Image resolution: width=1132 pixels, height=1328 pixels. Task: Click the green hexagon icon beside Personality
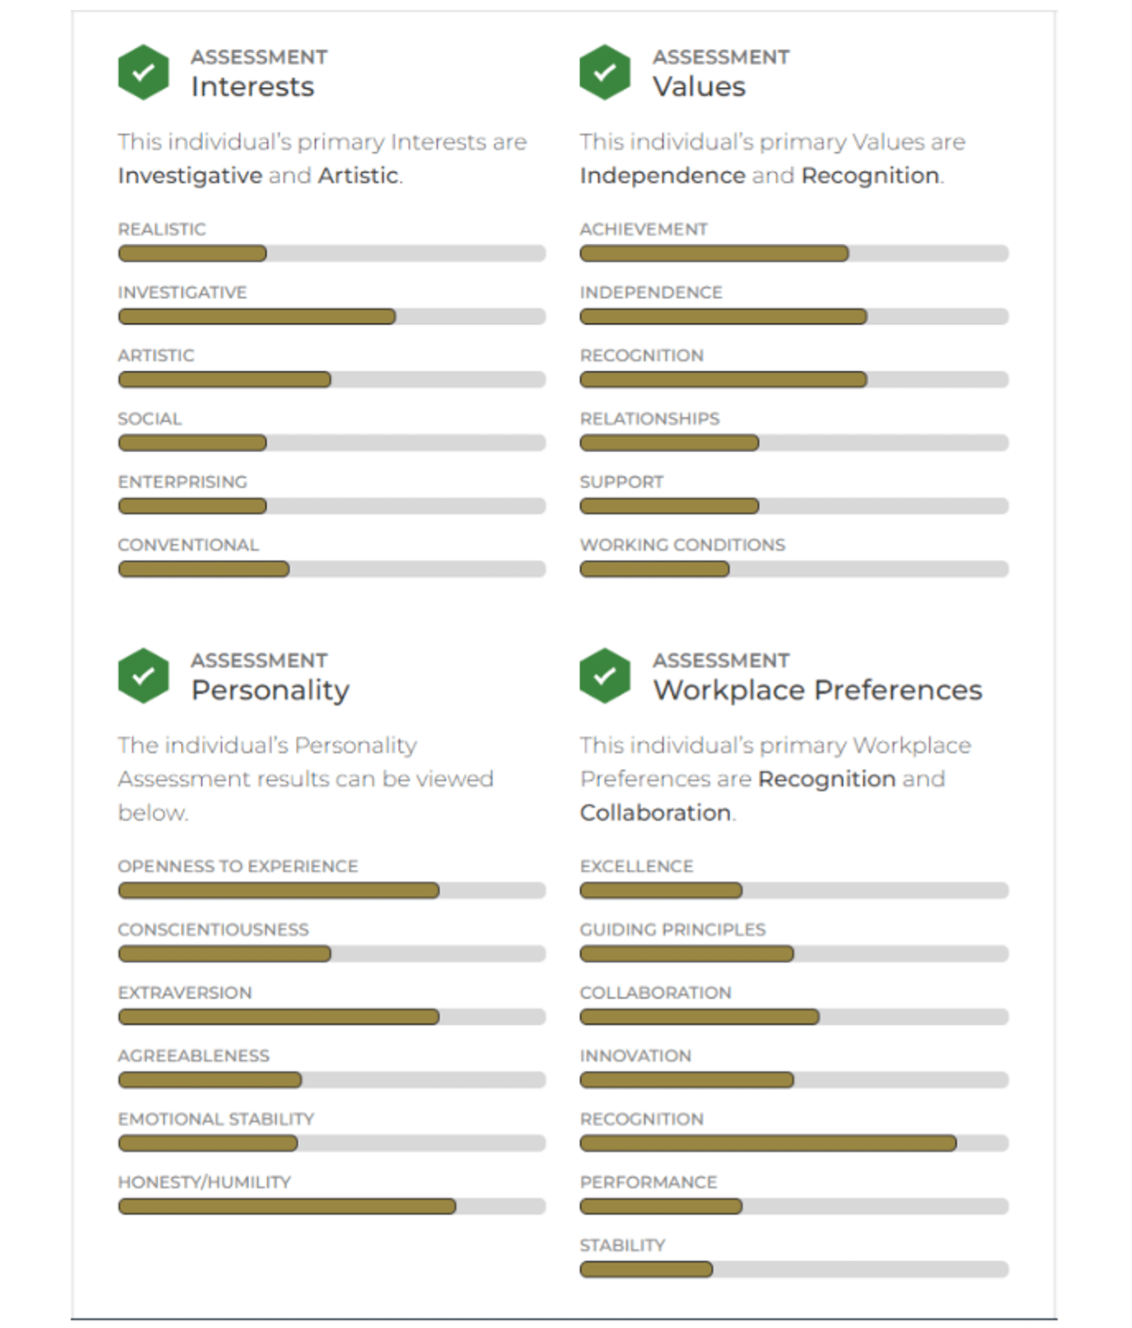point(143,676)
